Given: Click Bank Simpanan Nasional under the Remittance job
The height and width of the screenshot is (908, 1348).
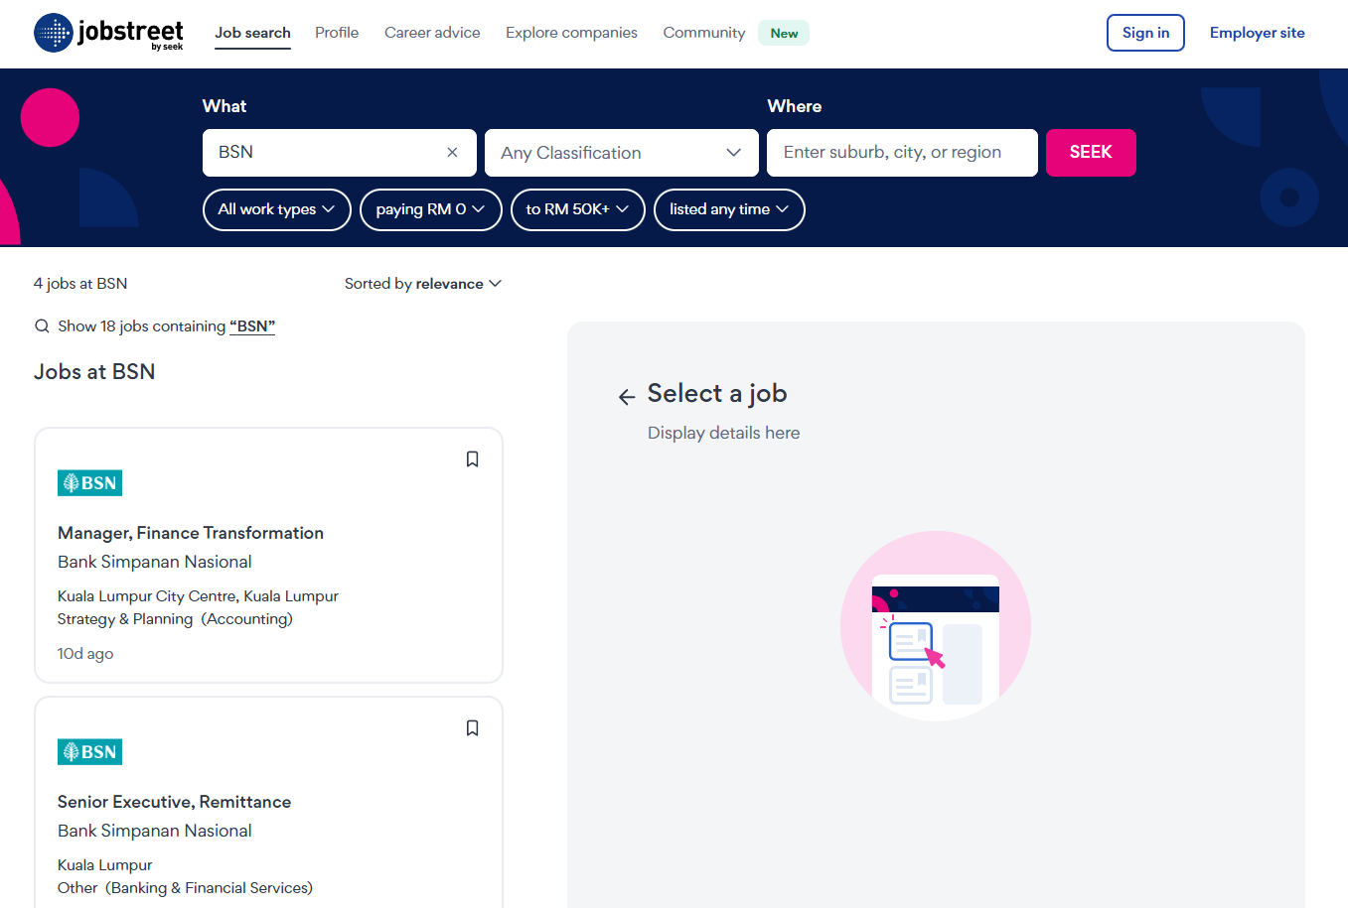Looking at the screenshot, I should point(155,831).
